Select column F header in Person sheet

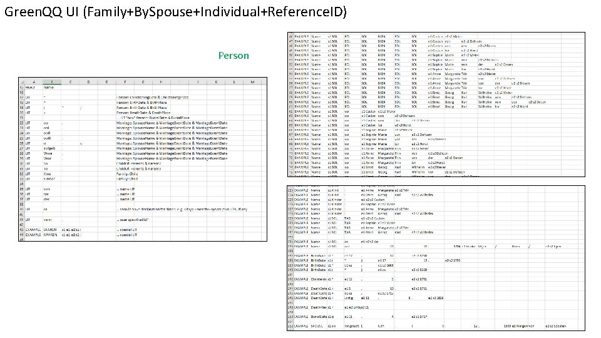[x=125, y=82]
